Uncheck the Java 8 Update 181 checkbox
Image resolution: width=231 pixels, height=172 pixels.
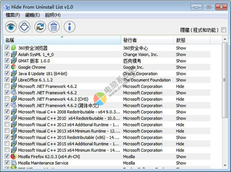click(7, 73)
